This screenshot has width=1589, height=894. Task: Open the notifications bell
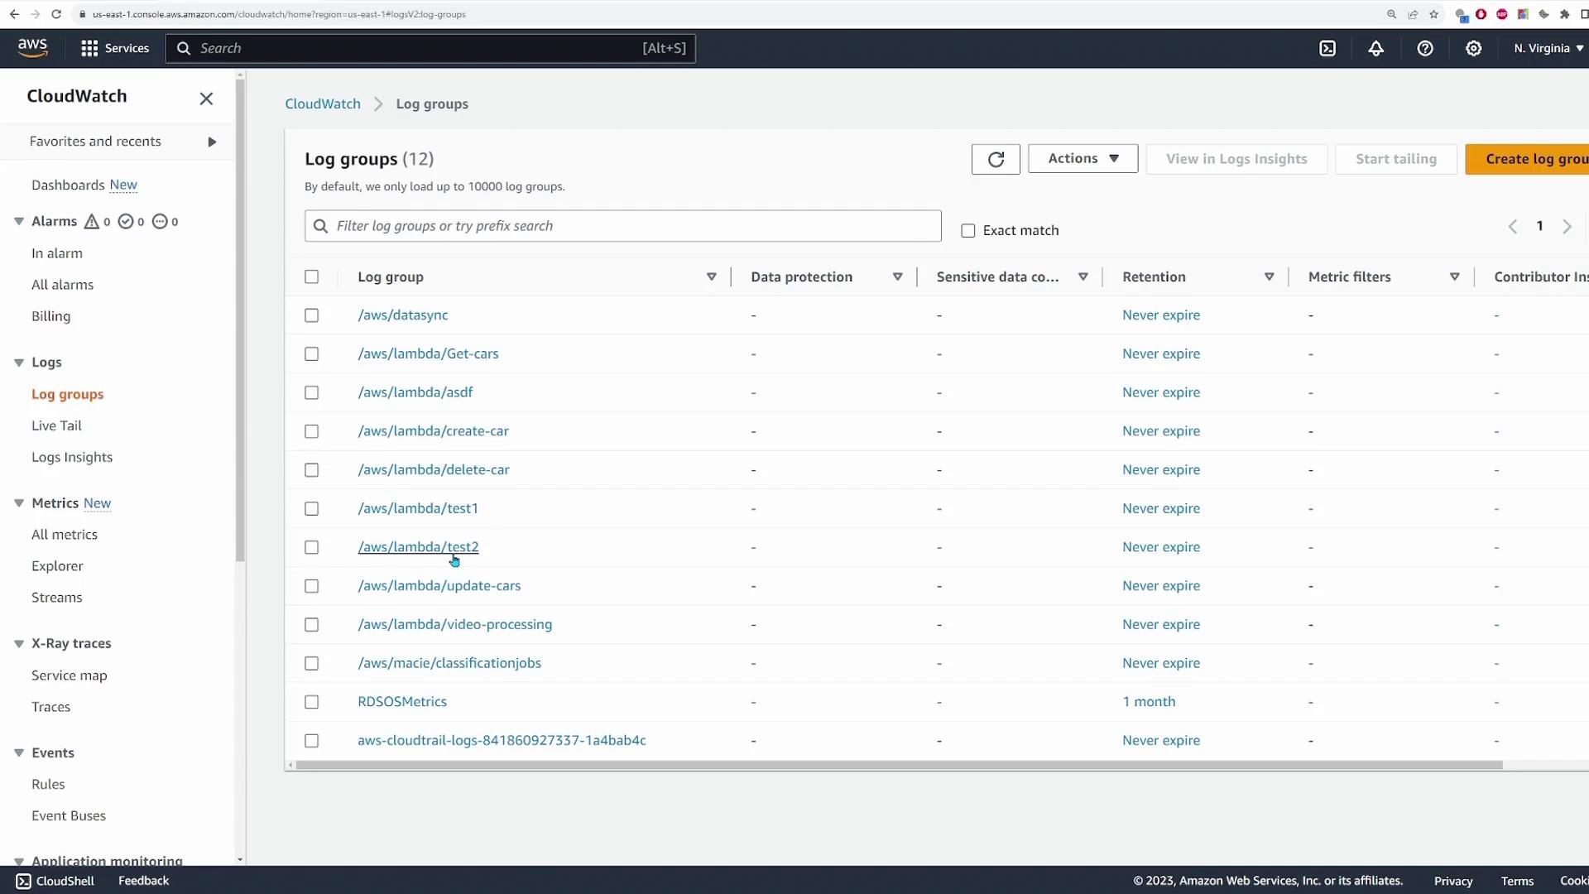[1375, 48]
